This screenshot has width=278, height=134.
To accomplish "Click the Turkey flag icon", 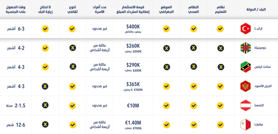I will [245, 29].
